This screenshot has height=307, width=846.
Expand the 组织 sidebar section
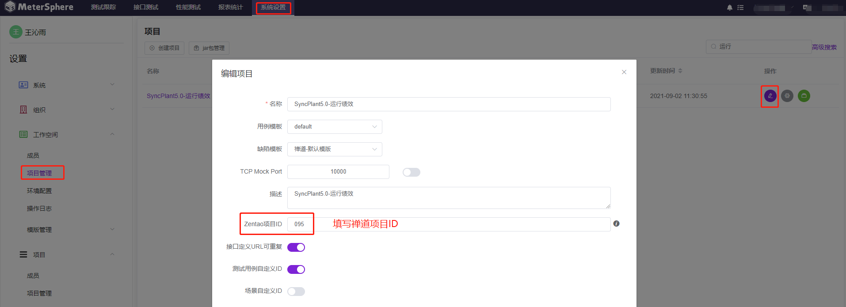tap(112, 109)
